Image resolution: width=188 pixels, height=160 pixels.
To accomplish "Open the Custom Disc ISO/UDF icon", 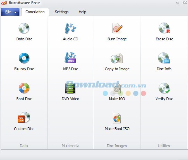I will point(24,118).
